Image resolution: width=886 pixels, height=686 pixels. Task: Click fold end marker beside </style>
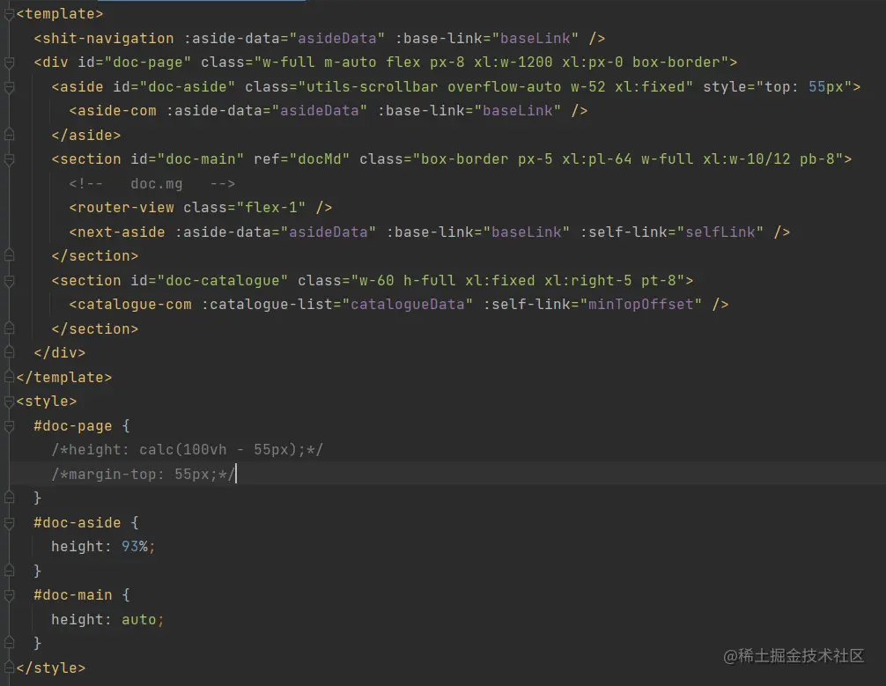(9, 668)
